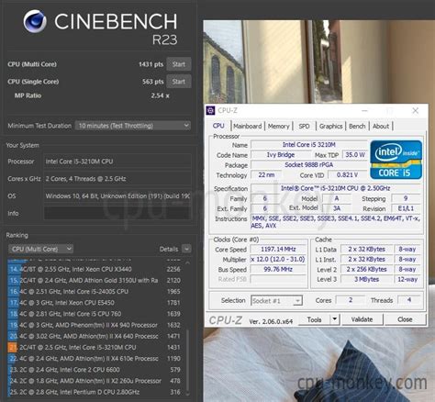Image resolution: width=435 pixels, height=402 pixels.
Task: Click the Processor field Intel Core i5-3210M CPU
Action: tap(117, 162)
